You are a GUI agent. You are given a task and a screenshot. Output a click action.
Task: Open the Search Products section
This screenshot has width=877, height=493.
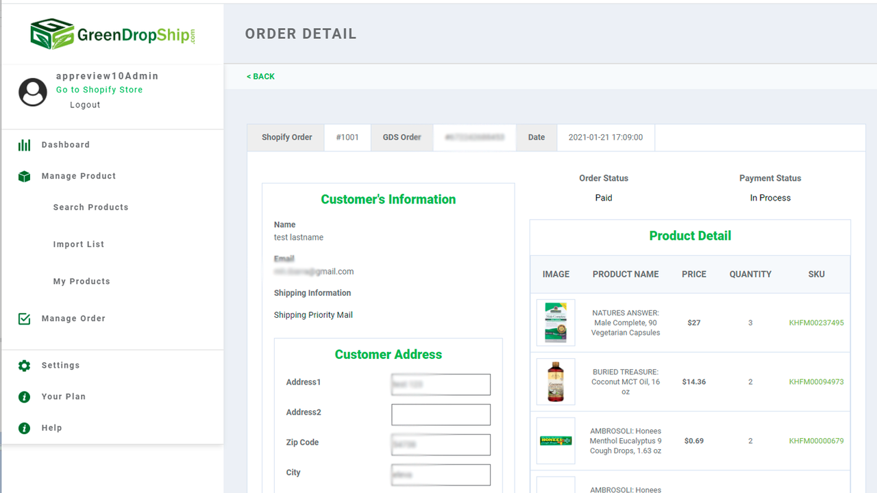[90, 207]
